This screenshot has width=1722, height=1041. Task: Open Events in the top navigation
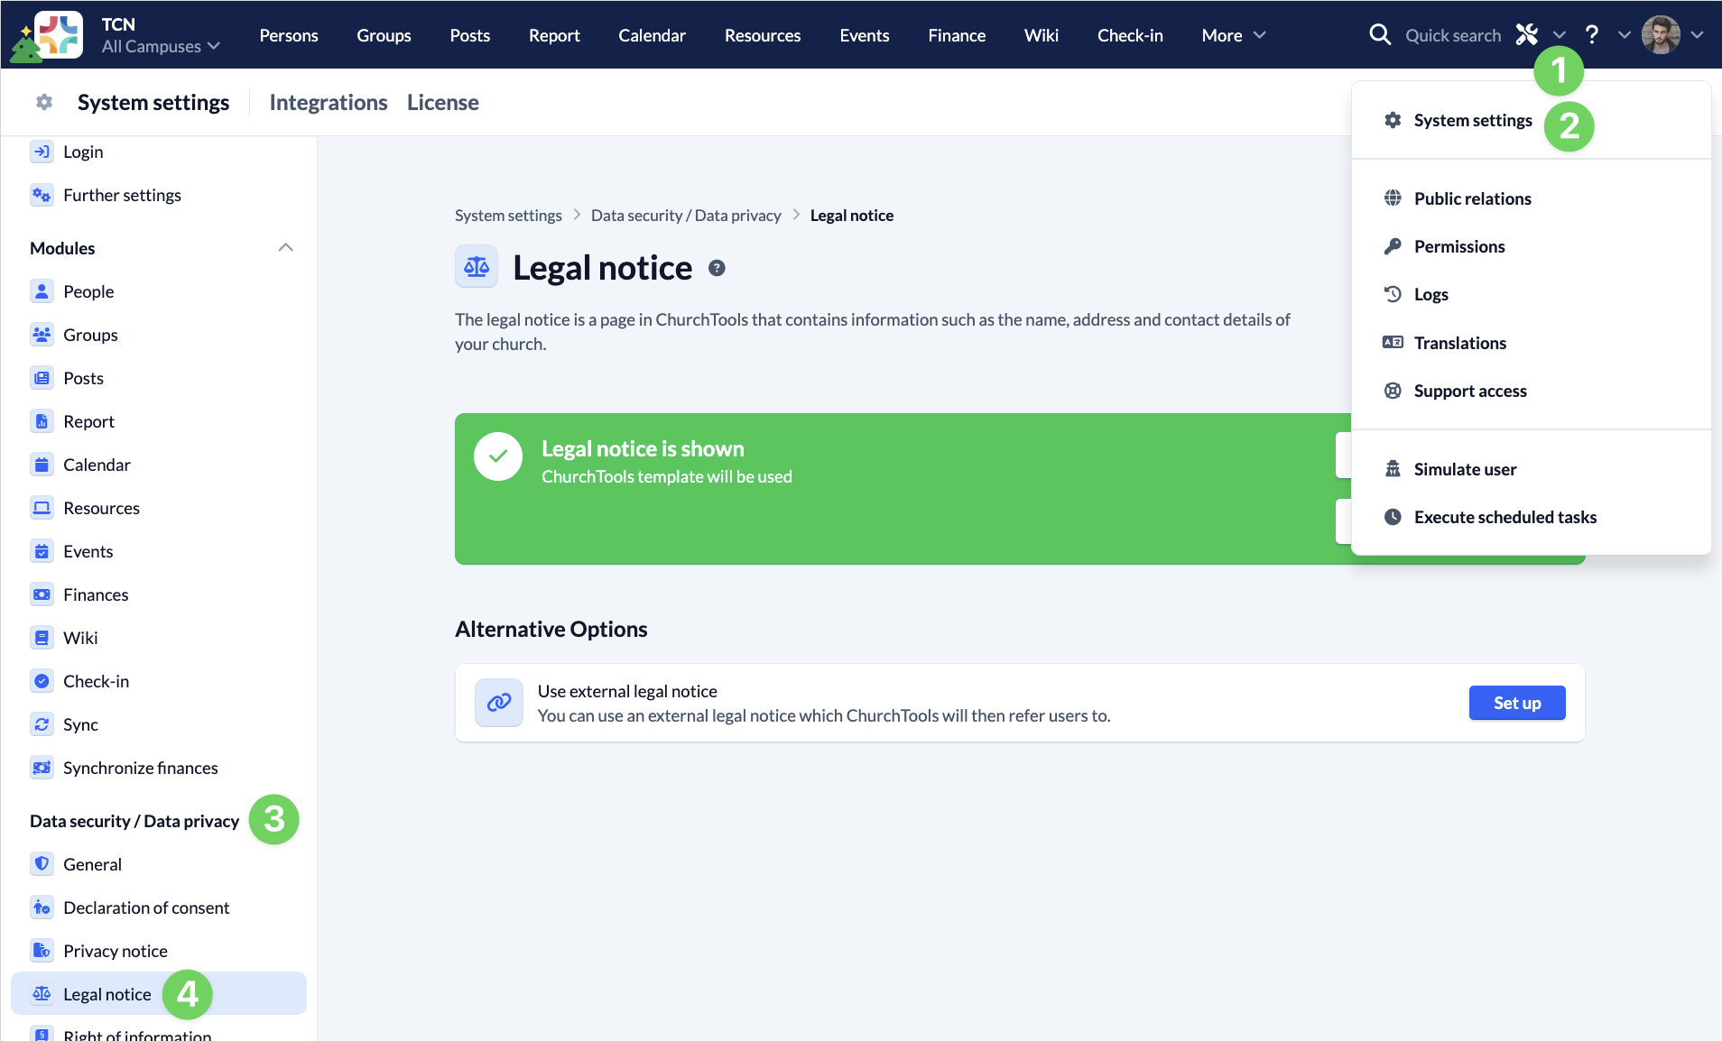[865, 35]
